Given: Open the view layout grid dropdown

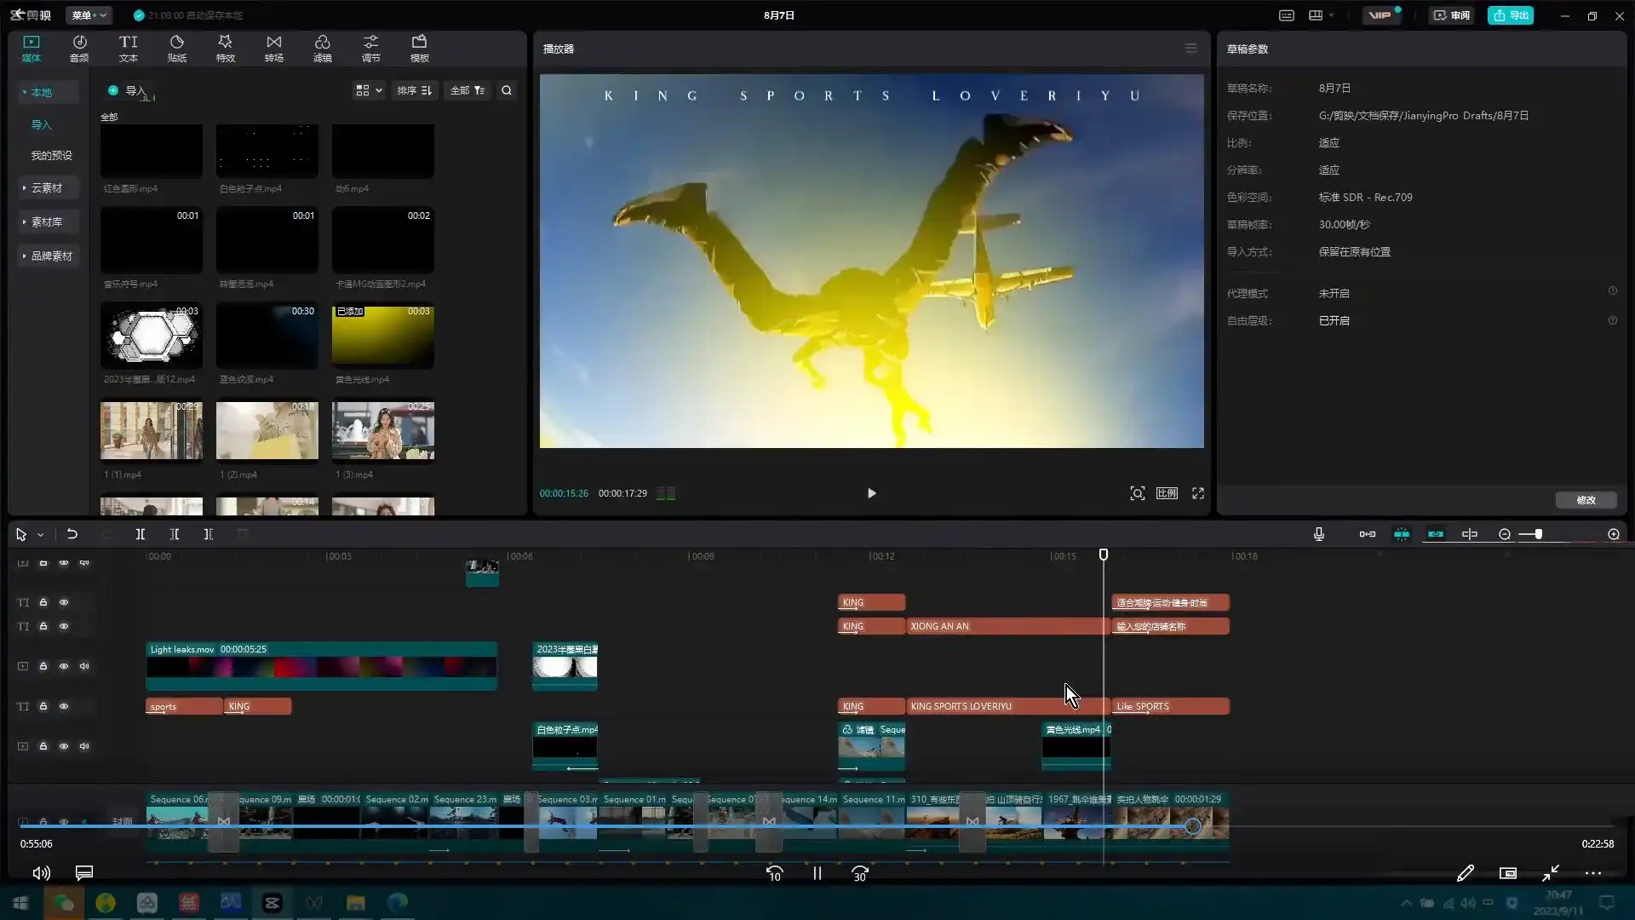Looking at the screenshot, I should click(369, 90).
